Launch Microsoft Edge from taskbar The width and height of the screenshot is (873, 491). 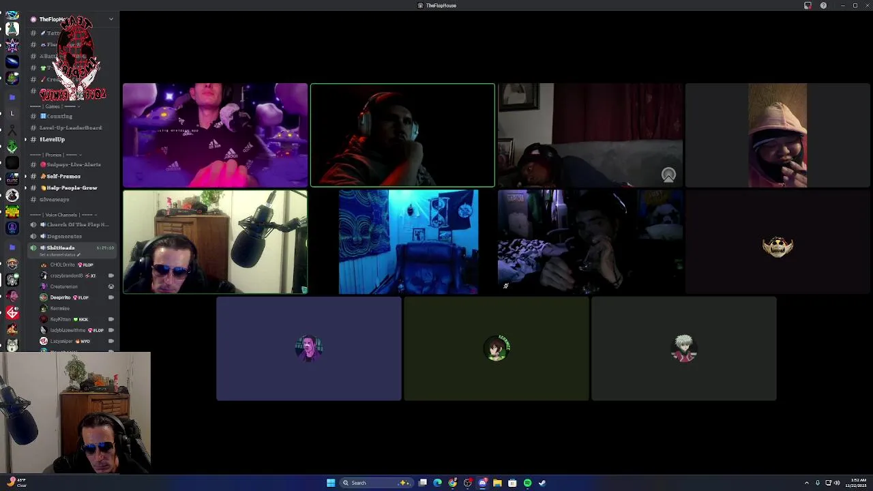pyautogui.click(x=438, y=483)
